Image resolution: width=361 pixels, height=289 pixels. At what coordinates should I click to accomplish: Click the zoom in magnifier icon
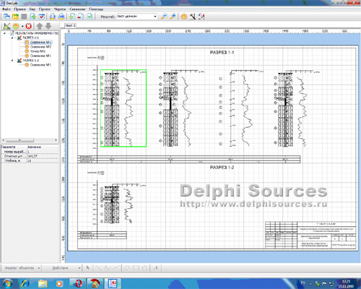click(173, 17)
